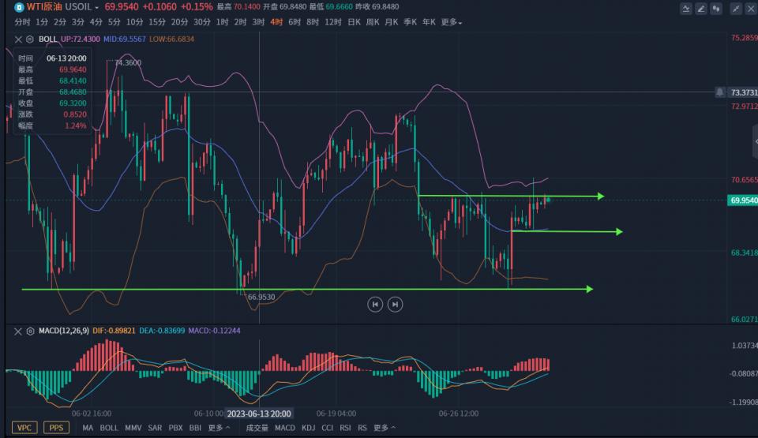
Task: Click the DEA:-0.83699 value
Action: [x=162, y=331]
